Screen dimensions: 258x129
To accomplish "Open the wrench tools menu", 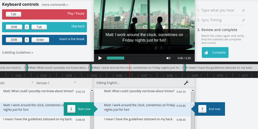I will click(x=186, y=83).
